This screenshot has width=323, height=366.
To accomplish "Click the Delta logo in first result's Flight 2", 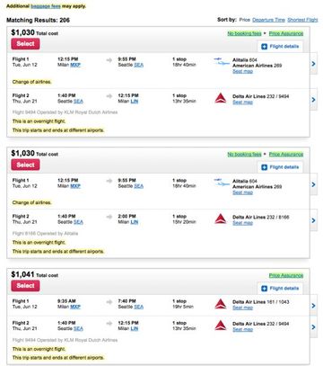I will coord(221,98).
